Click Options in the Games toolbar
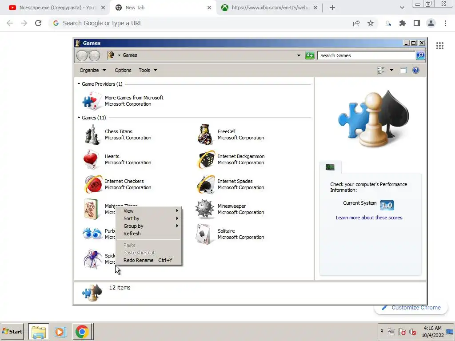Screen dimensions: 455x341 tap(123, 70)
